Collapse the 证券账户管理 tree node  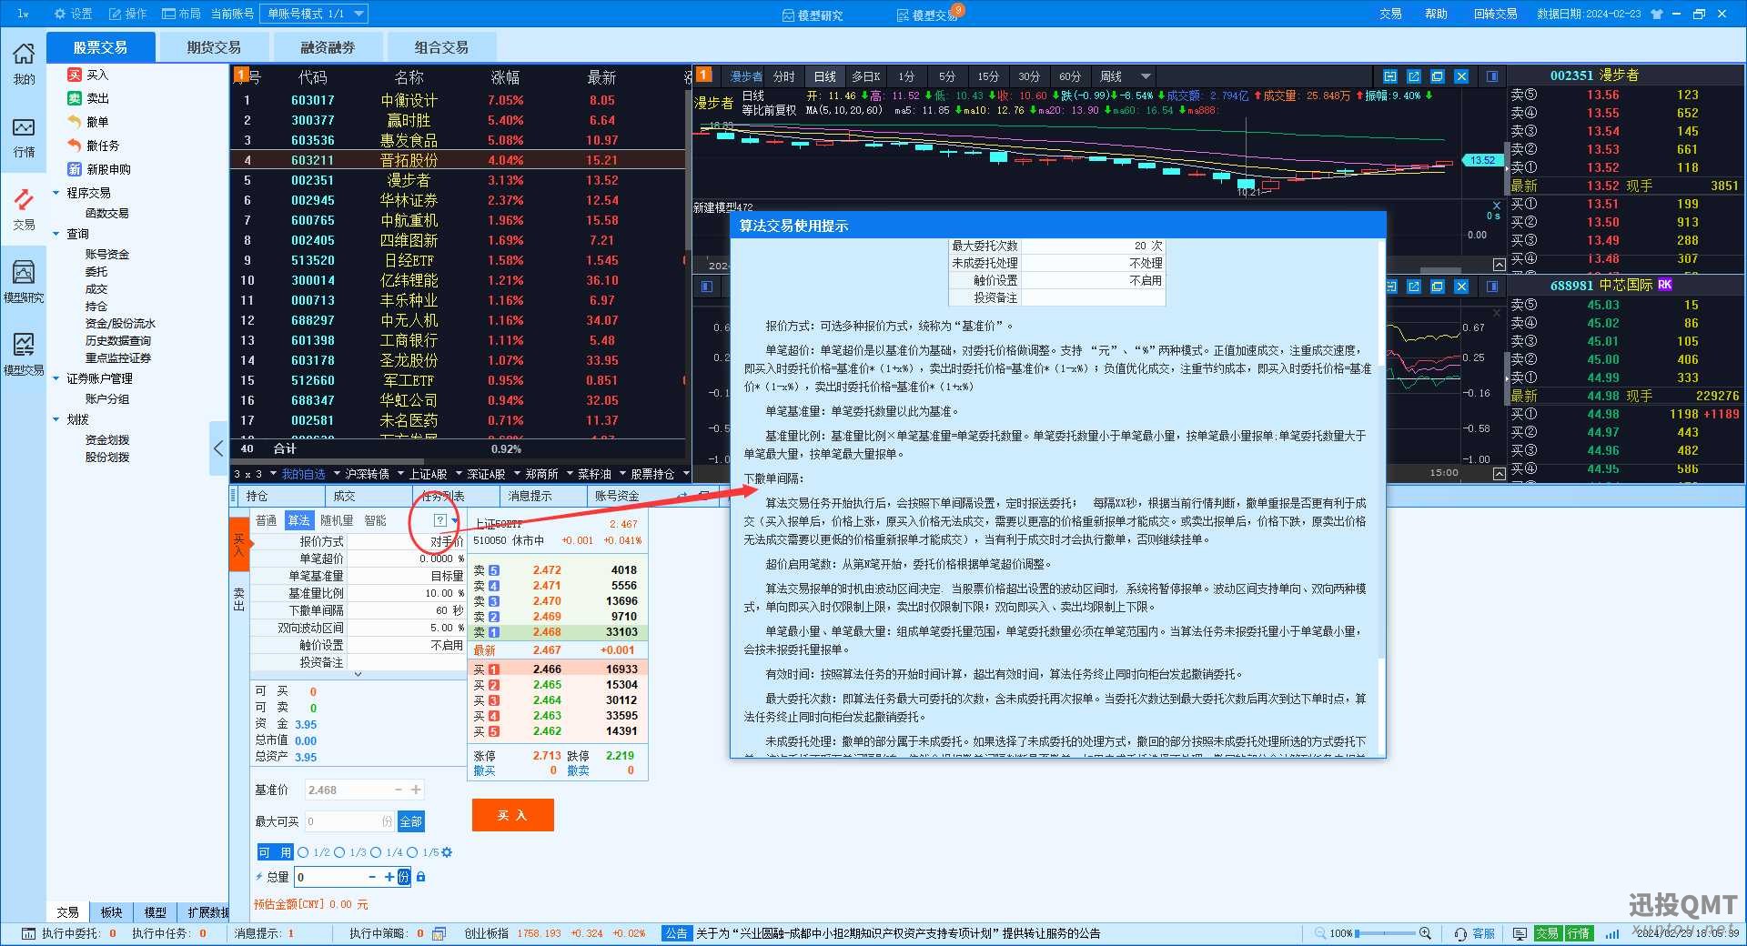[x=56, y=378]
